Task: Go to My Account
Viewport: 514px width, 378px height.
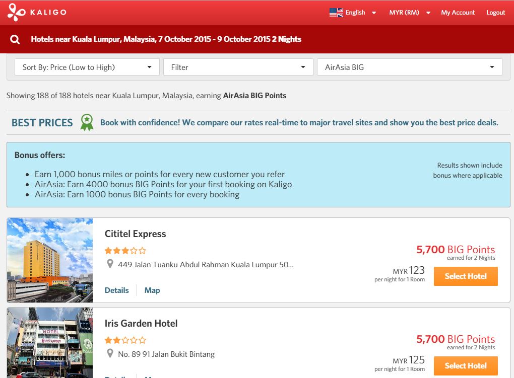Action: 458,12
